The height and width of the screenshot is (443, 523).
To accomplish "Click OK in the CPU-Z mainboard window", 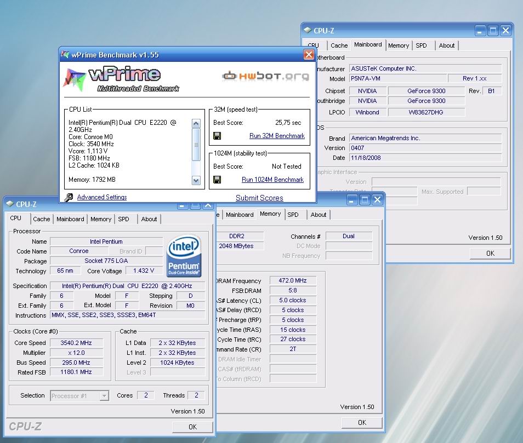I will pos(490,254).
